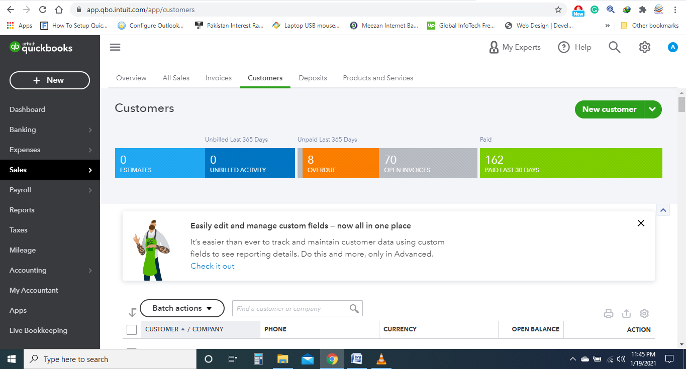Open My Experts in the header
This screenshot has height=369, width=686.
pos(515,47)
